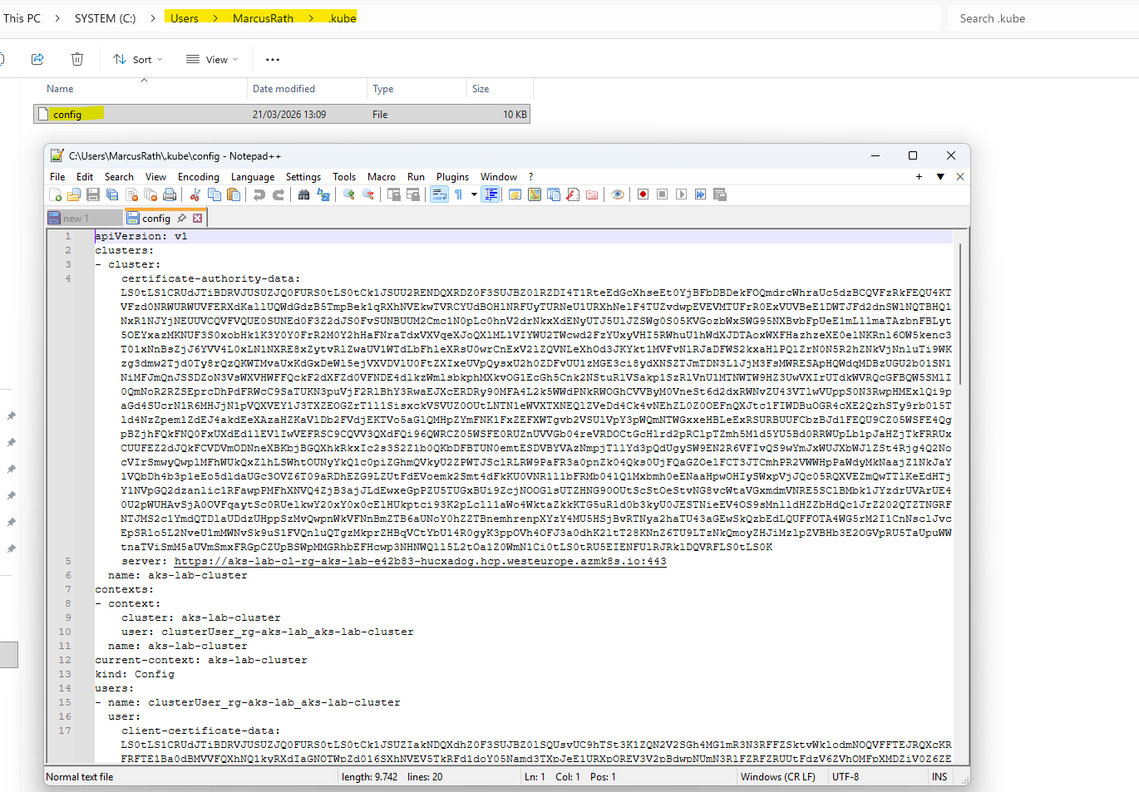Start macro recording with the red dot
This screenshot has height=792, width=1139.
click(643, 194)
